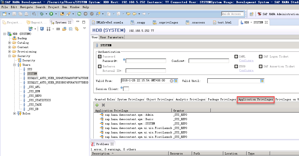Expand the Roles folder in Security
Viewport: 299px width, 156px height.
tap(14, 113)
